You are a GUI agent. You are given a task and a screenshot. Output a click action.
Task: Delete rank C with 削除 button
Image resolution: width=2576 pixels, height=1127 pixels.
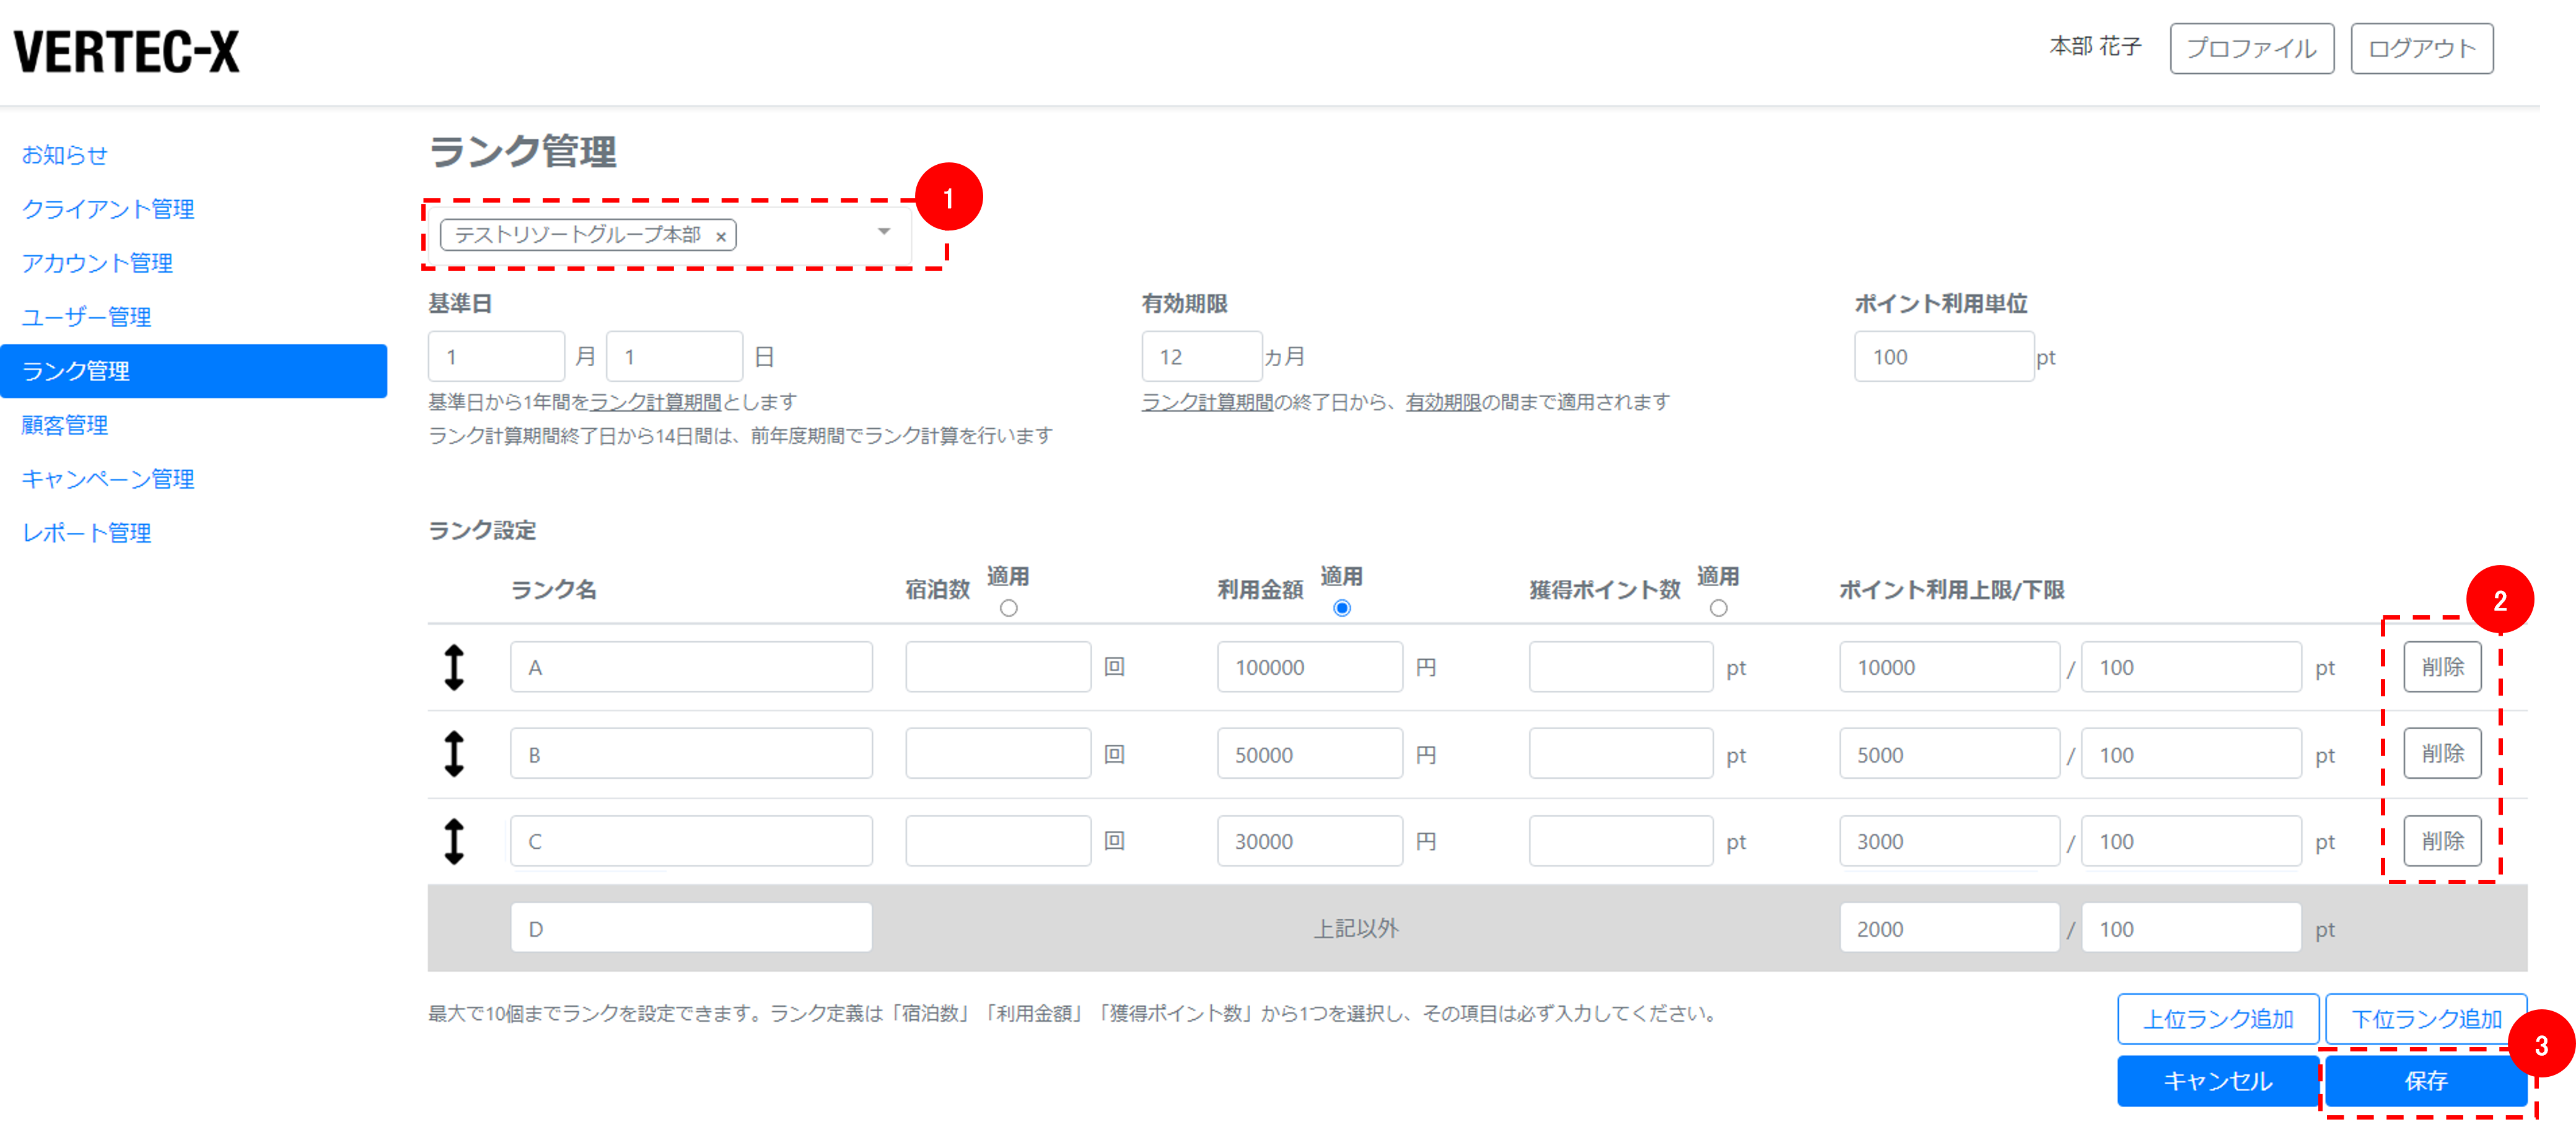tap(2442, 841)
